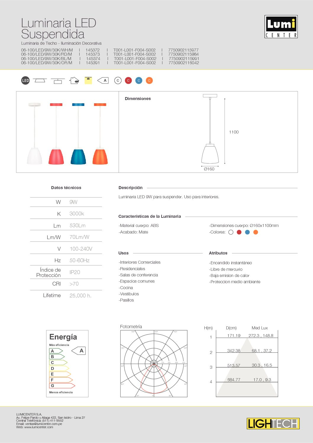Click the lux reading 272.3 , 148.8
Screen dimensions: 313x443
point(261,336)
